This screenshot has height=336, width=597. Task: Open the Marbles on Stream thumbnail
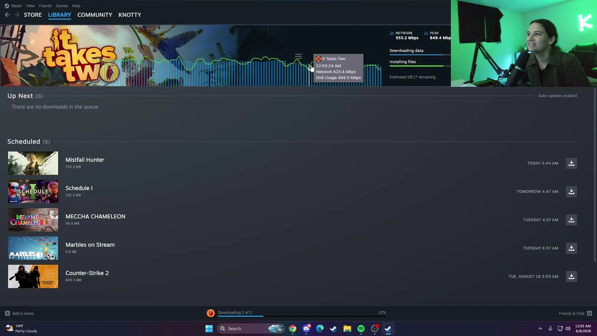click(33, 248)
